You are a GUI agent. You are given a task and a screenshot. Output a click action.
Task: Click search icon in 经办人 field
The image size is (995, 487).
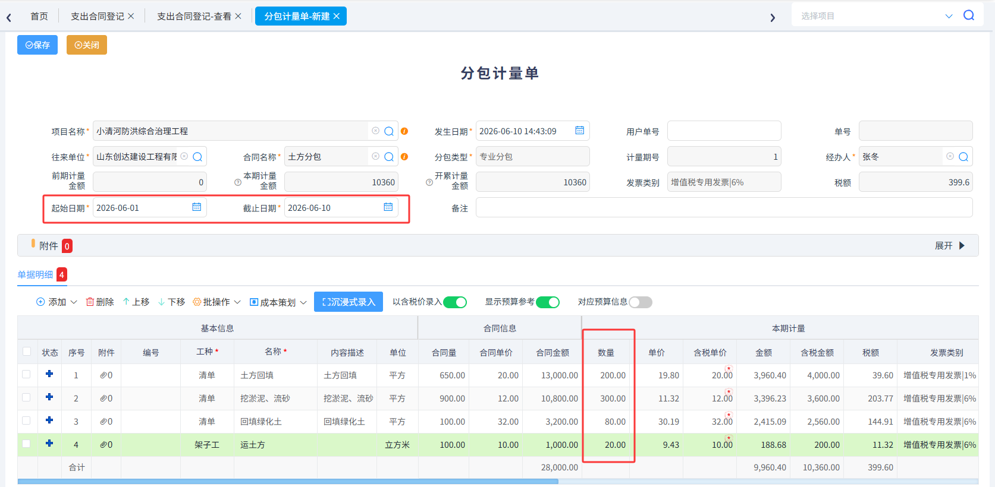(963, 157)
